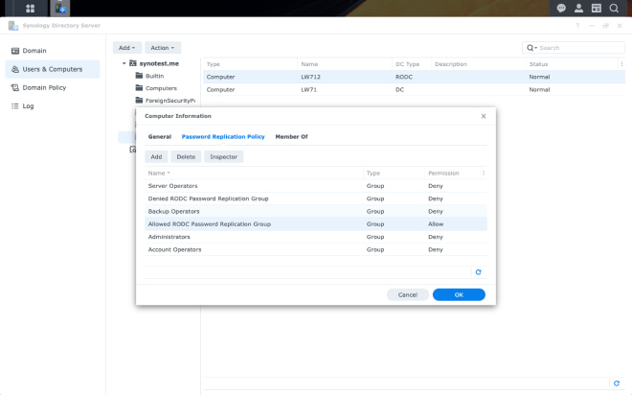Open the Add dropdown in the main toolbar
632x395 pixels.
[127, 47]
